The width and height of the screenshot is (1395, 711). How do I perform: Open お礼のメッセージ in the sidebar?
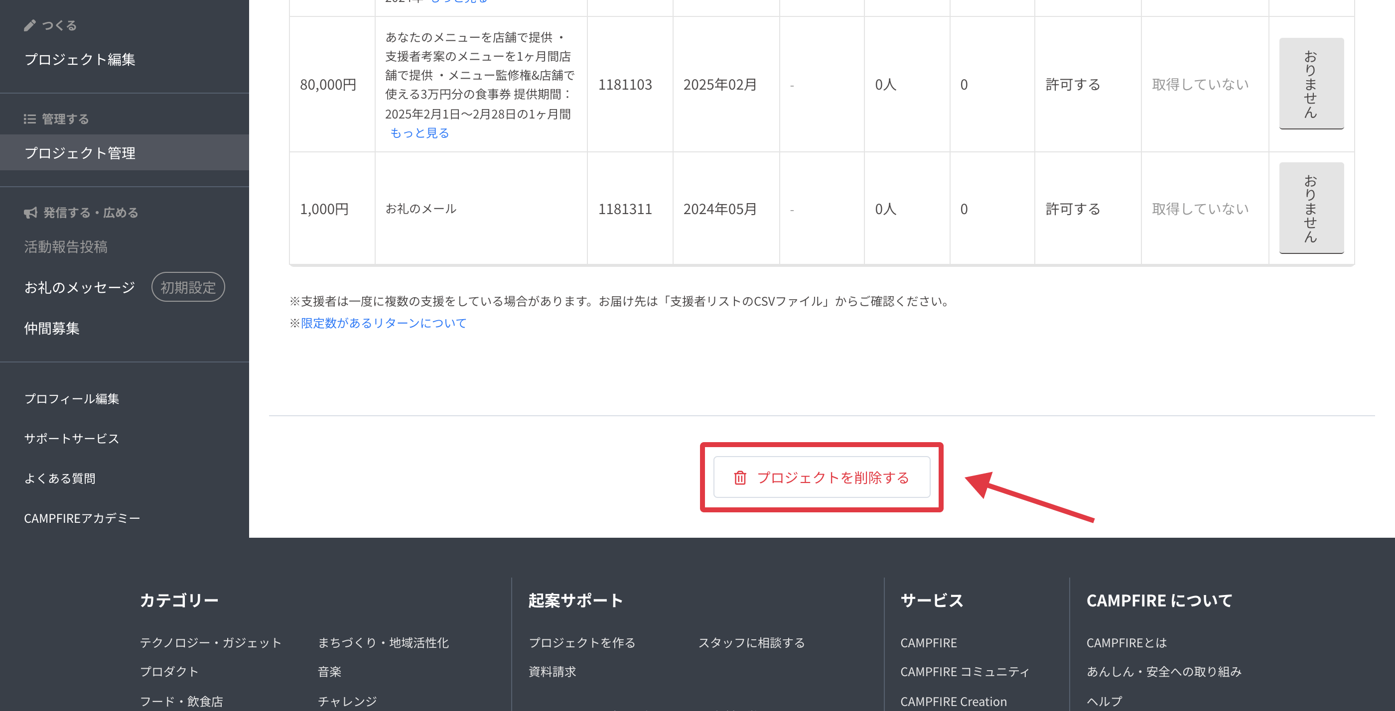click(x=80, y=287)
